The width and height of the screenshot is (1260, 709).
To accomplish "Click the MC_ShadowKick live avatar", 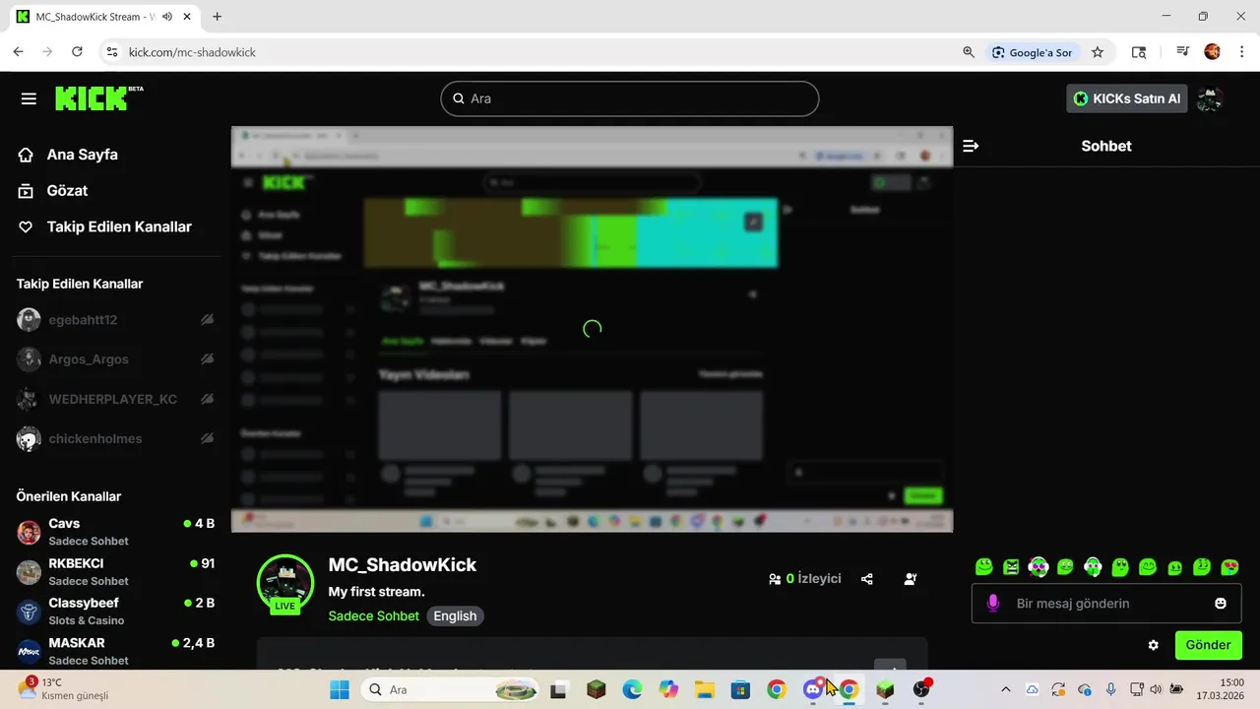I will click(x=285, y=584).
